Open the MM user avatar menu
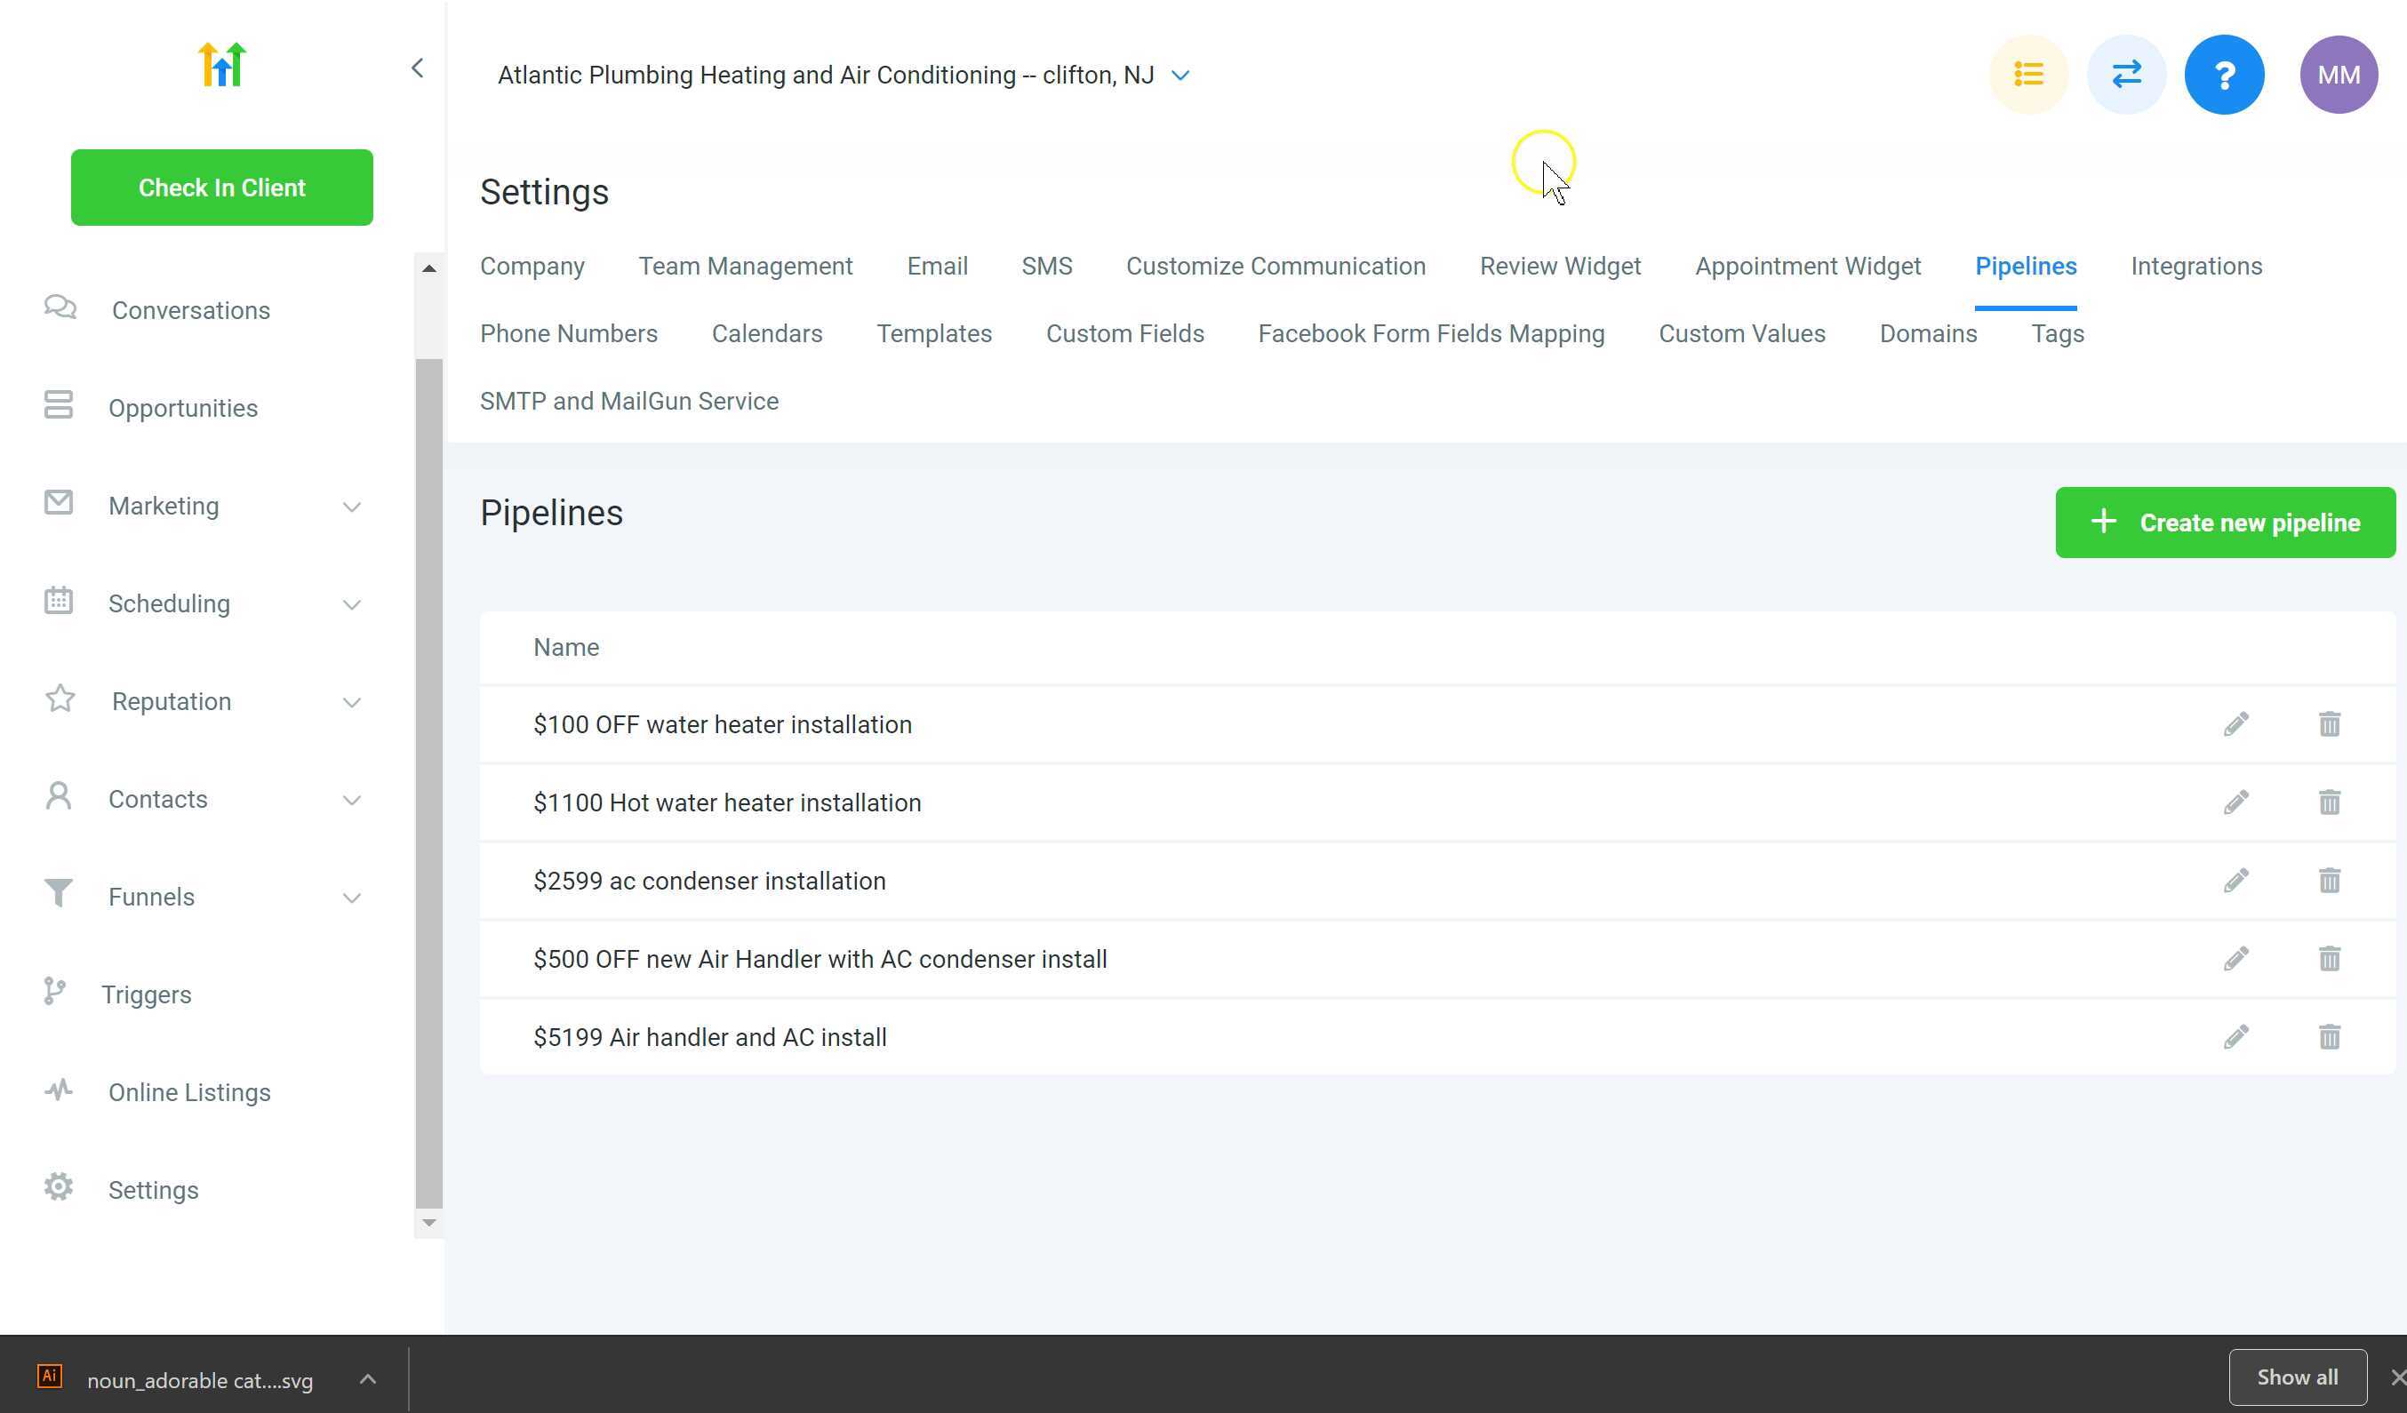 2338,75
